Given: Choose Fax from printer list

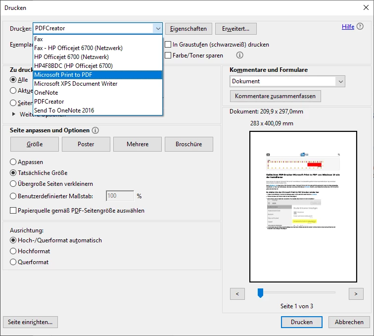Looking at the screenshot, I should point(98,39).
